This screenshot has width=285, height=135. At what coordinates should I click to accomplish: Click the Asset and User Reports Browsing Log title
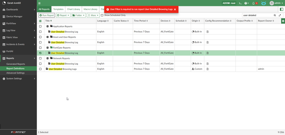click(64, 42)
